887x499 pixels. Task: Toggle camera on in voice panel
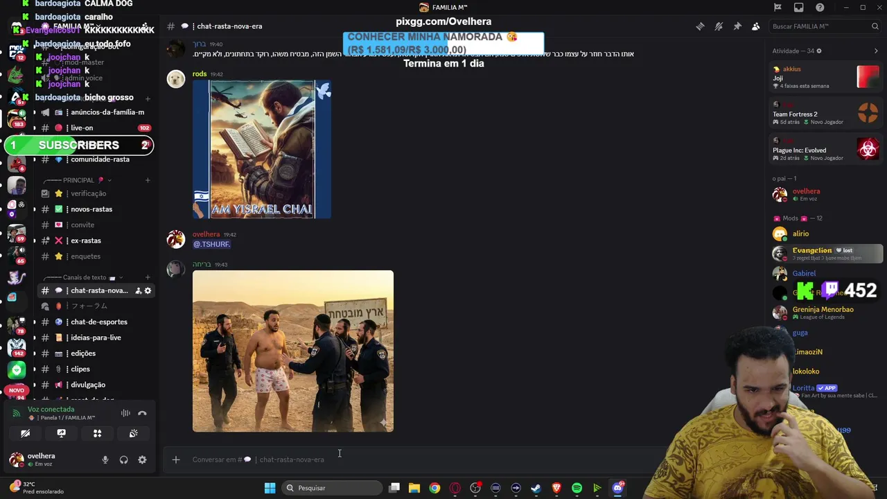click(x=26, y=433)
